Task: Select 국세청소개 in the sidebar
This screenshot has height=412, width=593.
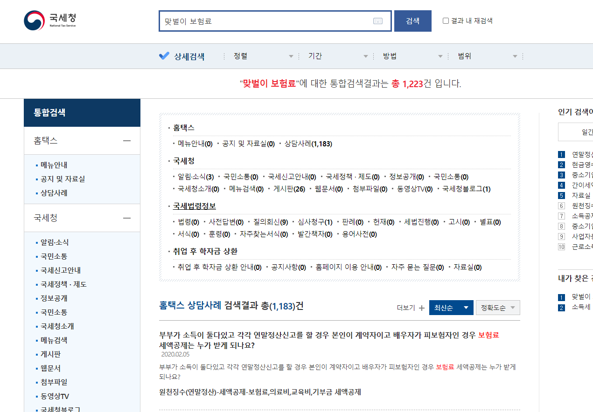Action: click(x=57, y=326)
